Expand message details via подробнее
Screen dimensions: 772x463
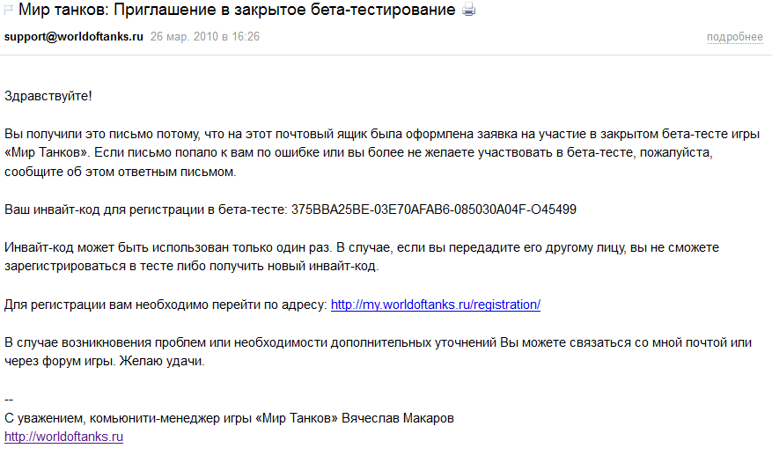coord(734,37)
